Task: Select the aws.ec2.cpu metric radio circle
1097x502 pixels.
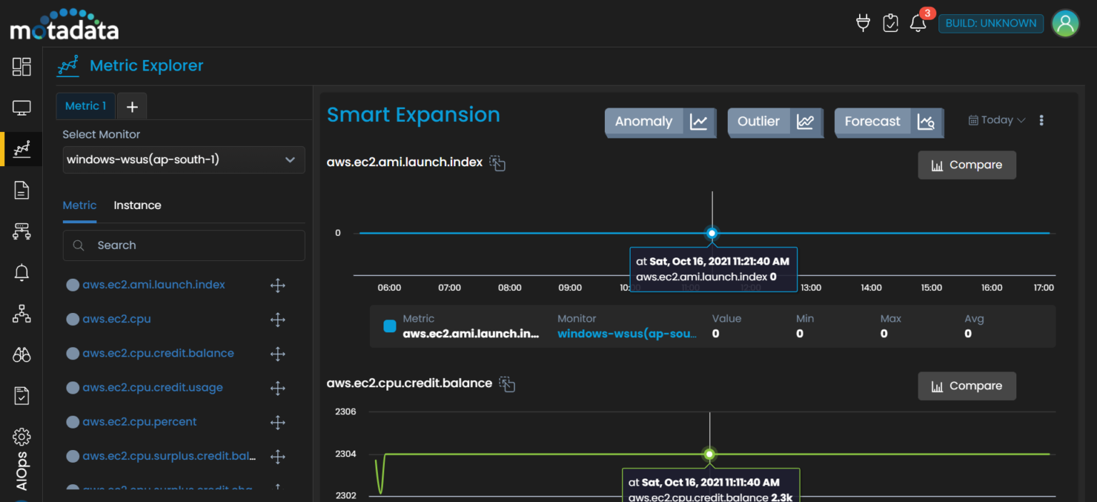Action: tap(72, 319)
